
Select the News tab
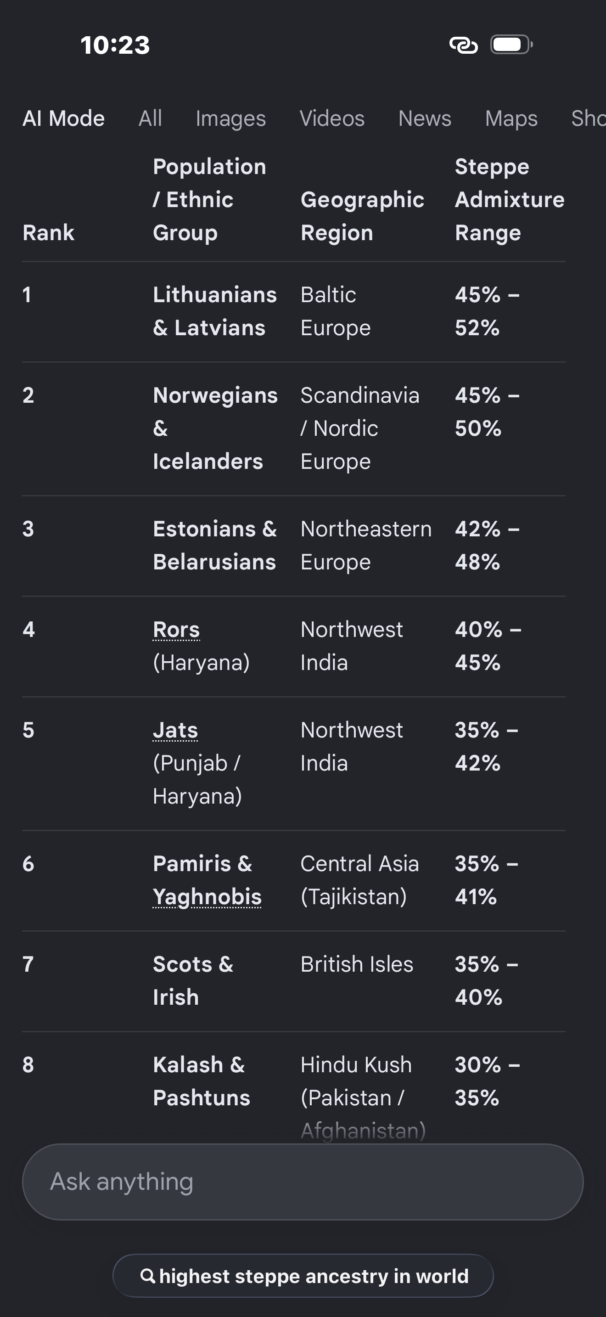(x=425, y=118)
